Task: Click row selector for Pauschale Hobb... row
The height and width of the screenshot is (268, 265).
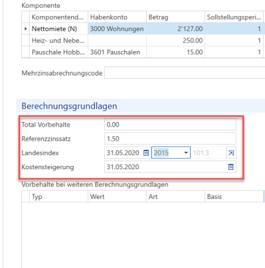Action: (x=26, y=52)
